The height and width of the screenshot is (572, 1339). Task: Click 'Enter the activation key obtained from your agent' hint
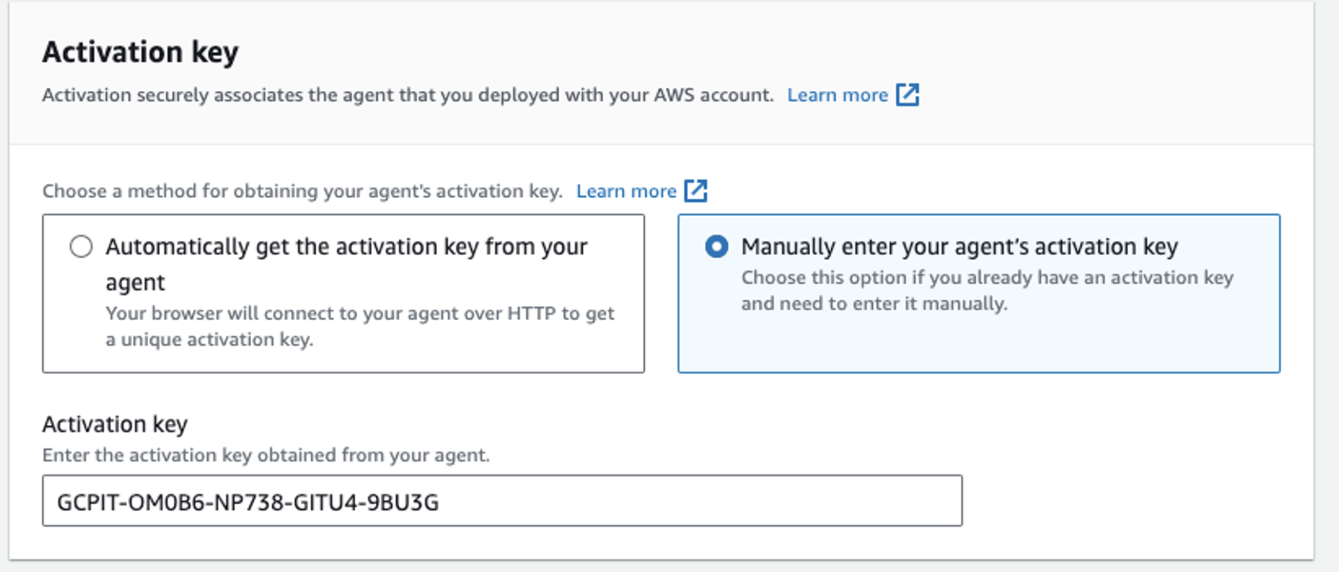click(266, 455)
